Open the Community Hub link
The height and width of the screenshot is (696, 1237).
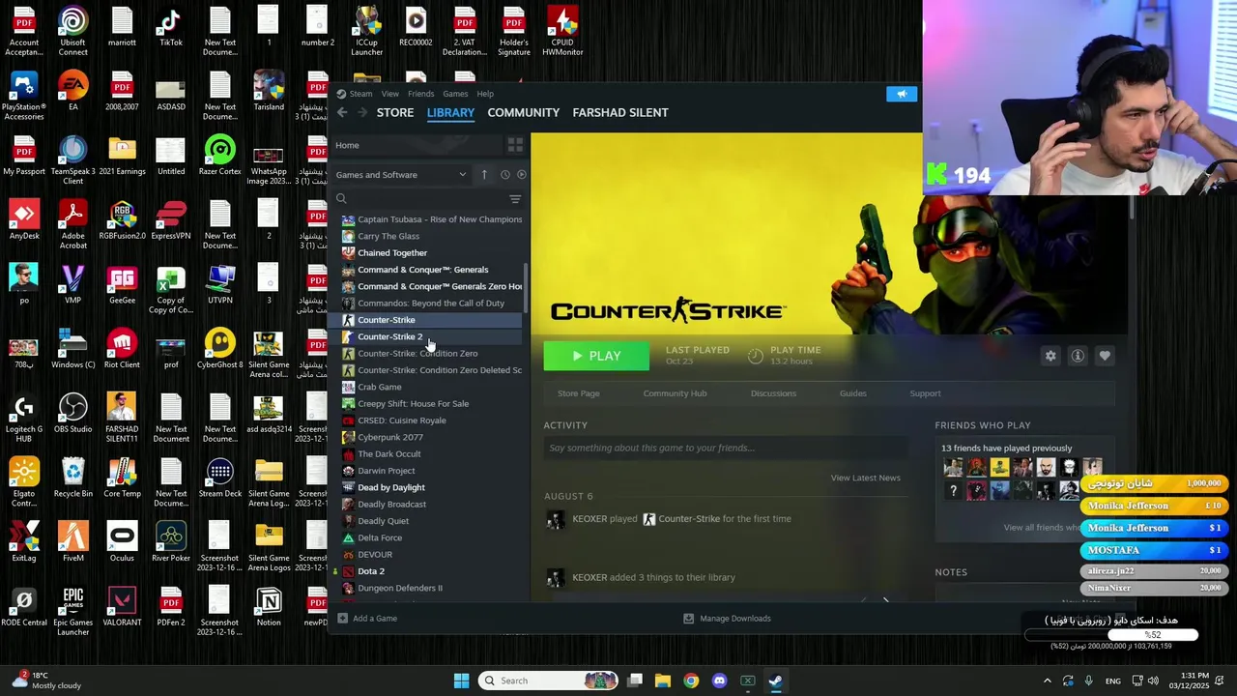[x=675, y=393]
